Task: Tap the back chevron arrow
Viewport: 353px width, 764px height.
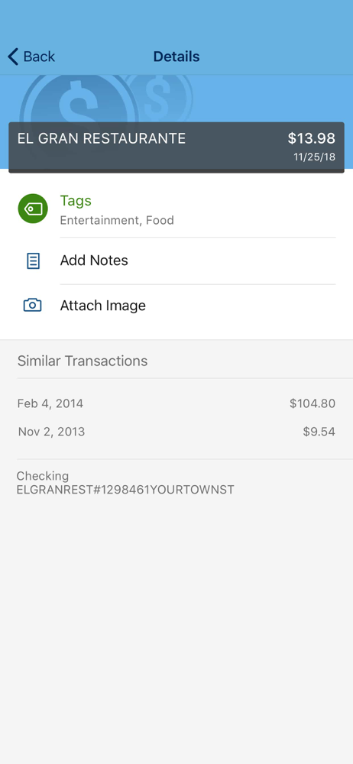Action: [13, 57]
